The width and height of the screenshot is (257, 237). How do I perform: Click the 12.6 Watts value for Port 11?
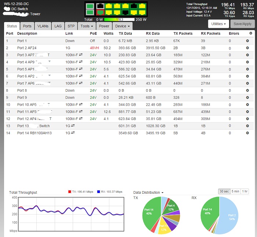[x=107, y=112]
